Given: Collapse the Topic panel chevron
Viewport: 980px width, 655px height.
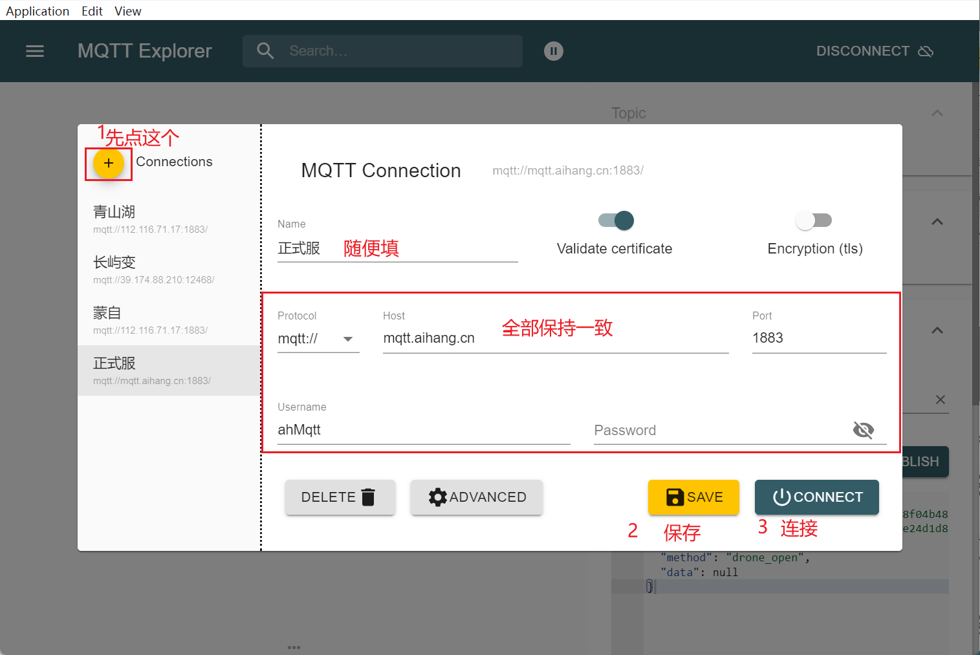Looking at the screenshot, I should point(937,113).
